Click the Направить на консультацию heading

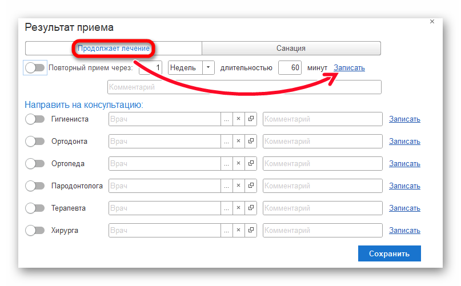[84, 104]
